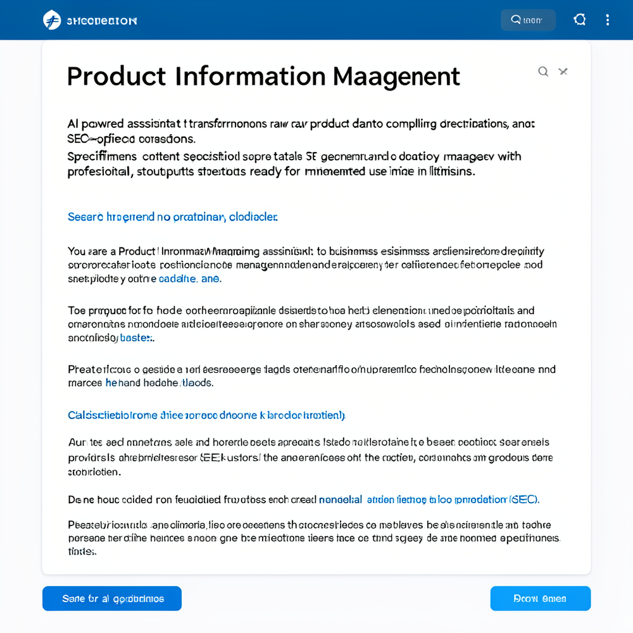Click the "Product Information Maagent" heading
This screenshot has height=633, width=633.
[x=263, y=77]
